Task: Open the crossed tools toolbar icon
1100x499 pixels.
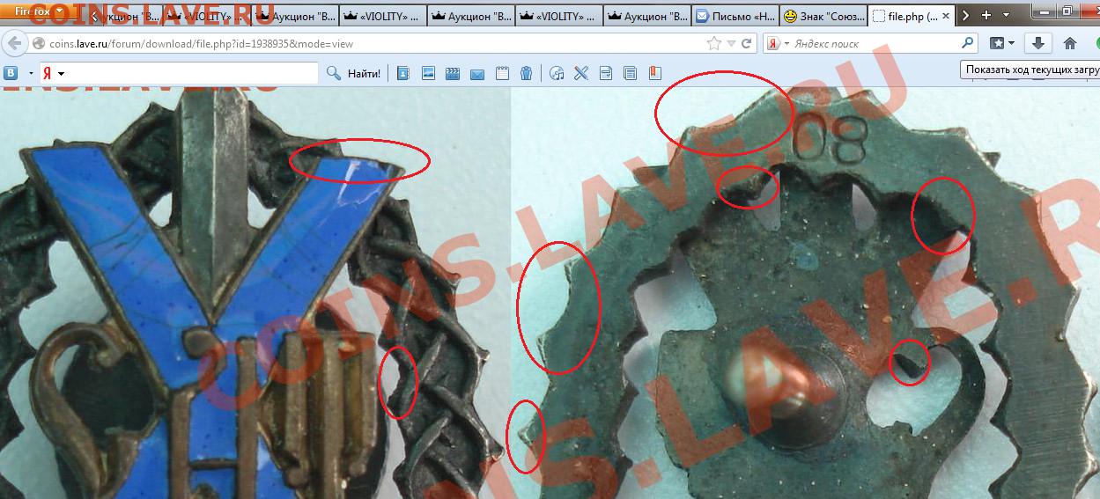Action: [581, 73]
